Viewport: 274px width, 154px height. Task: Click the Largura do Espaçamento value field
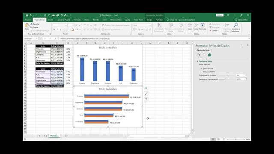point(240,79)
